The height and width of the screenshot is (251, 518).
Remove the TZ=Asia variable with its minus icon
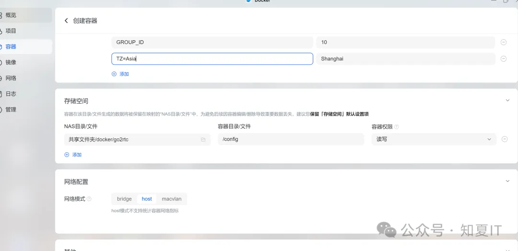[504, 59]
